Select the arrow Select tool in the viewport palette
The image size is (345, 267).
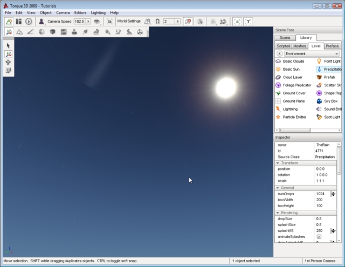(9, 46)
